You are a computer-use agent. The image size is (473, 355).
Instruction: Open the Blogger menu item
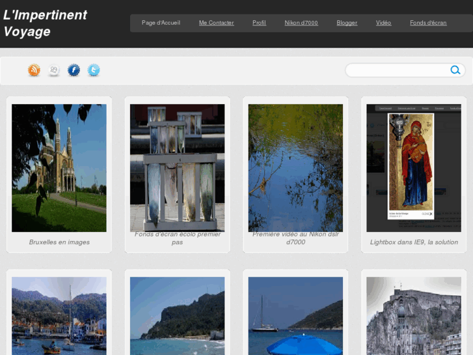(347, 23)
